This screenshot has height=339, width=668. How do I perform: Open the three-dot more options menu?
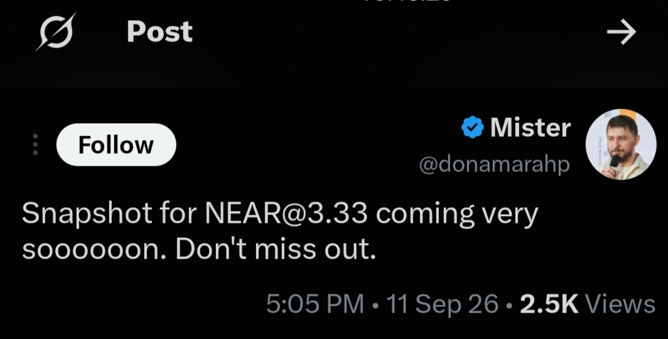[x=35, y=144]
